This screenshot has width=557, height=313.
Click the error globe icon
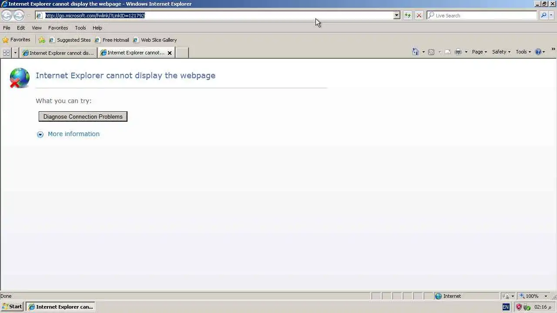[x=20, y=78]
